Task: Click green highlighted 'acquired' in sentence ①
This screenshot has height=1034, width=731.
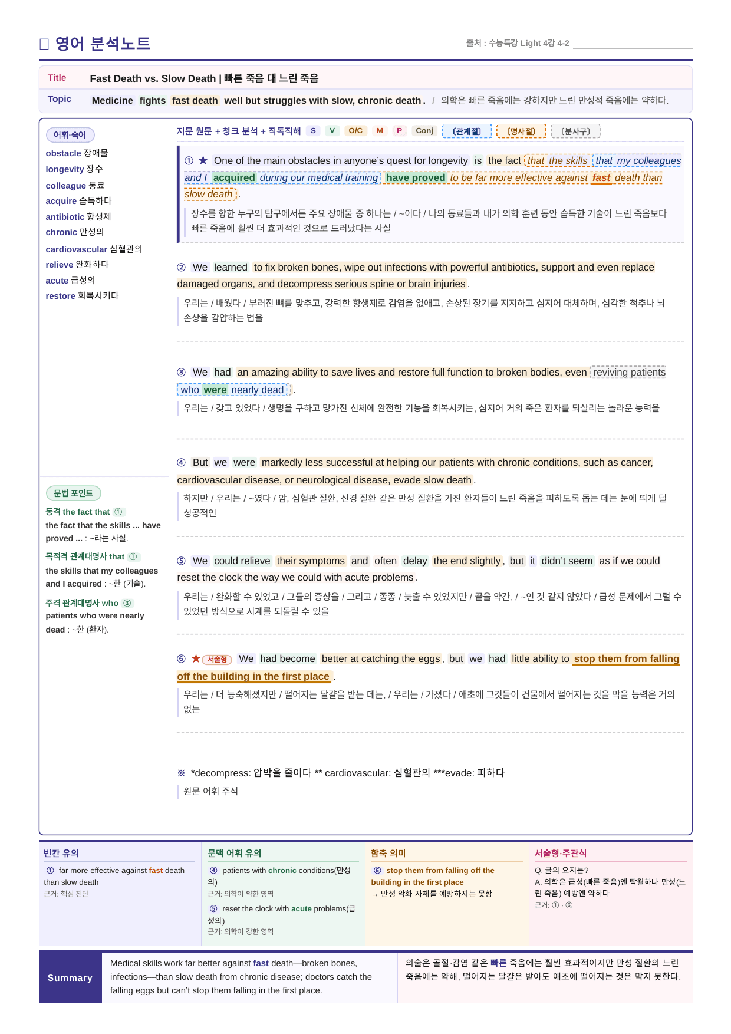Action: pyautogui.click(x=234, y=177)
